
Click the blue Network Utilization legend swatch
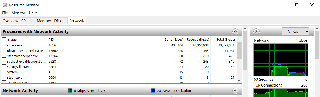(153, 91)
